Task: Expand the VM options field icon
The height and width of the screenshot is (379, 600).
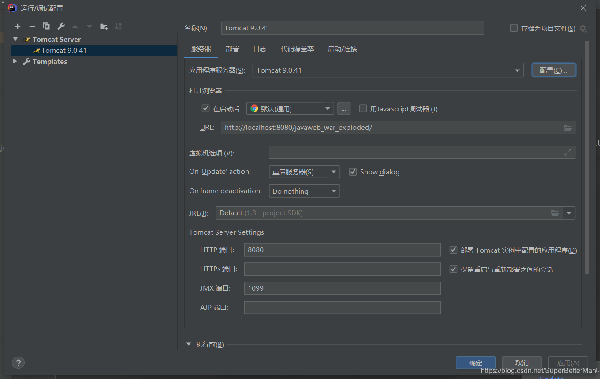Action: (x=568, y=152)
